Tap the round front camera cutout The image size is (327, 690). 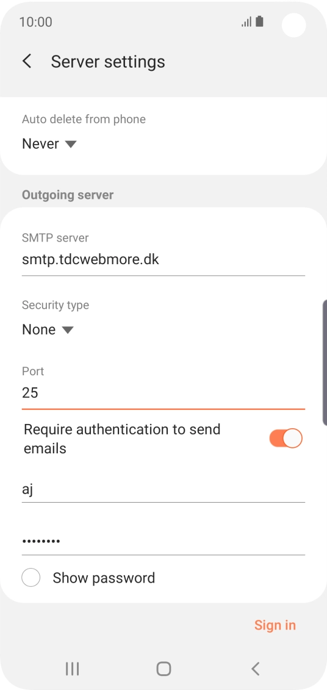click(x=293, y=25)
